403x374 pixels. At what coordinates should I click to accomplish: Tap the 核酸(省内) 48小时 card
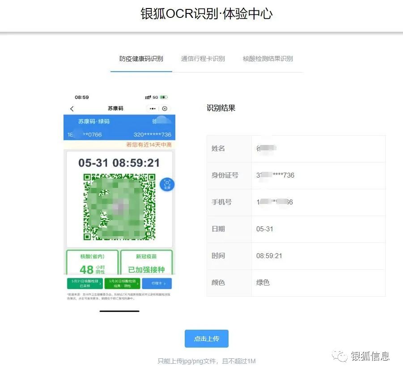[x=92, y=263]
